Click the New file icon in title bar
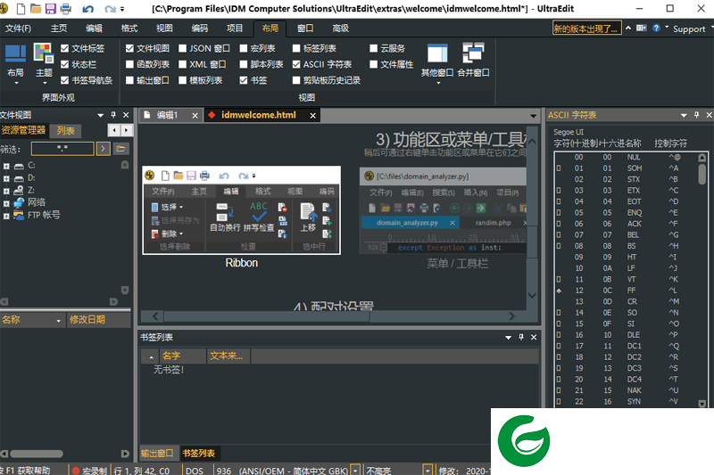Image resolution: width=714 pixels, height=475 pixels. point(21,9)
